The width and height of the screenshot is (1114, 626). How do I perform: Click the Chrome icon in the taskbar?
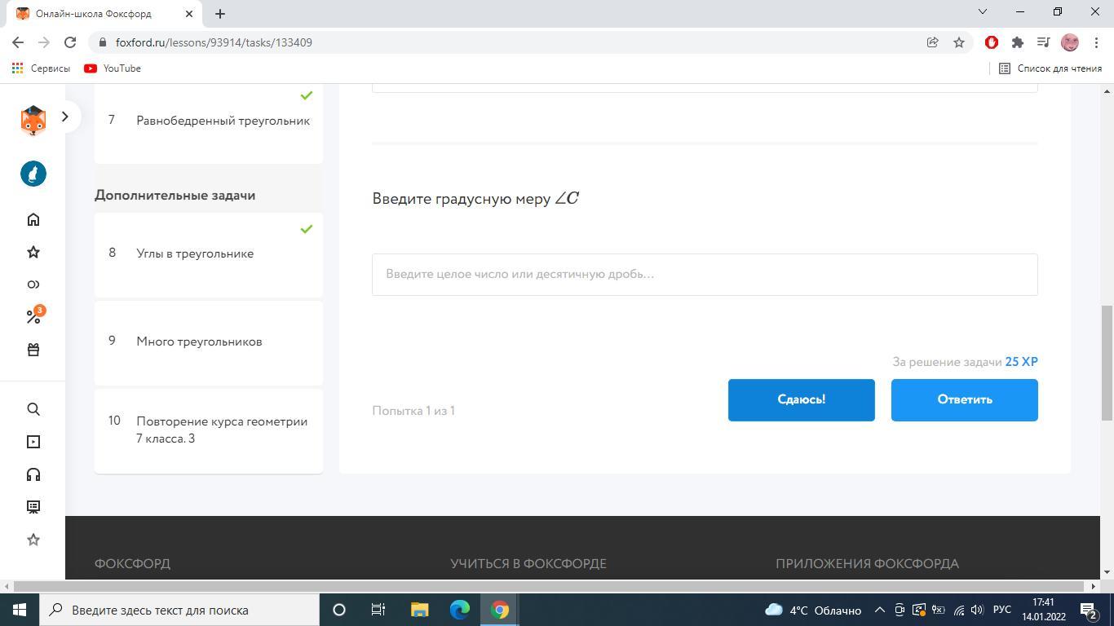tap(500, 610)
